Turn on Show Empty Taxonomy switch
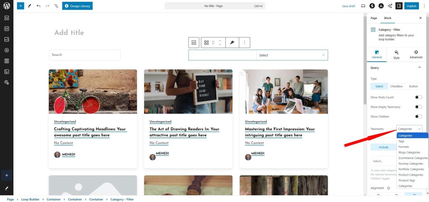Viewport: 429px width, 202px height. tap(418, 107)
